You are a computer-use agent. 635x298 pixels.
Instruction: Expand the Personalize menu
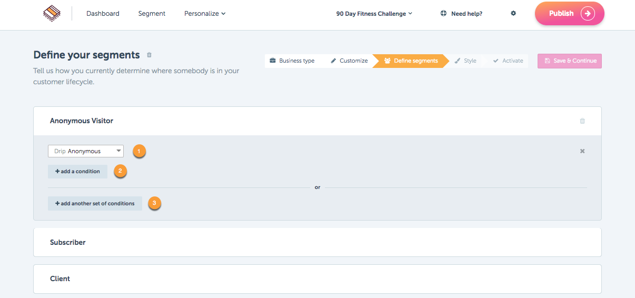point(205,14)
